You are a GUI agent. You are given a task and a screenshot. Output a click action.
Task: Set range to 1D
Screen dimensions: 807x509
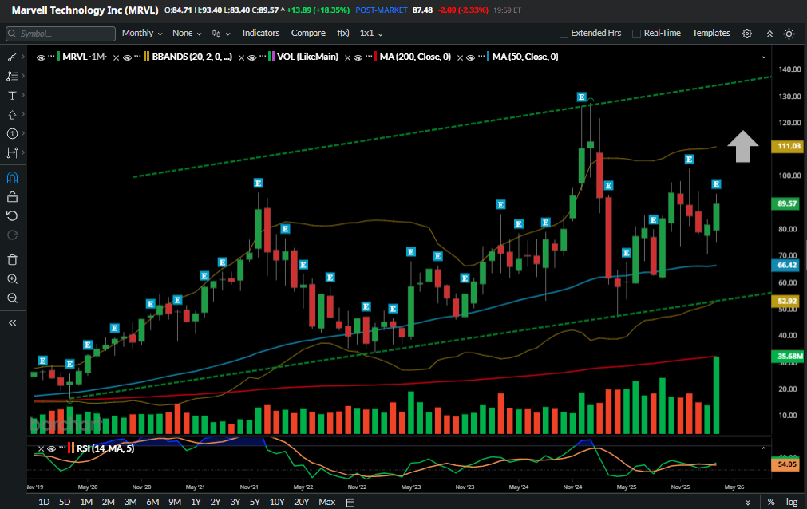[44, 502]
